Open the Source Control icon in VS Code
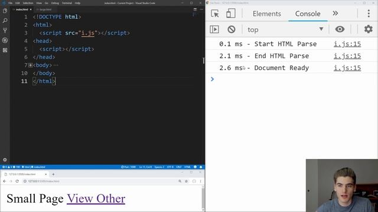 click(x=5, y=30)
